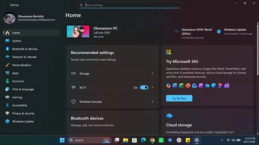Viewport: 259px width, 145px height.
Task: Click the Latitude 5420 model text
Action: [x=102, y=32]
